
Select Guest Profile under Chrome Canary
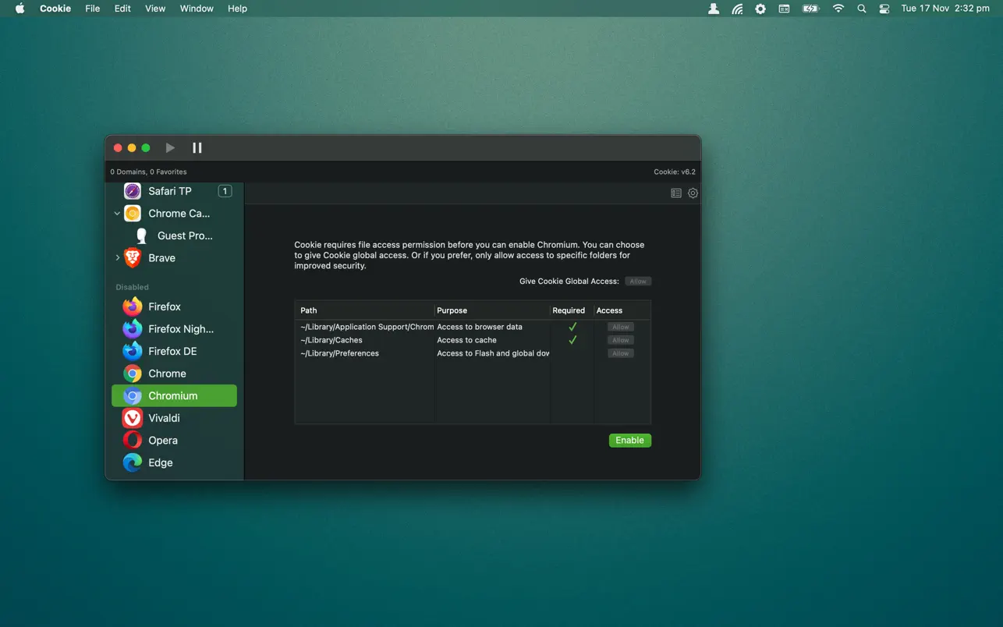[184, 236]
